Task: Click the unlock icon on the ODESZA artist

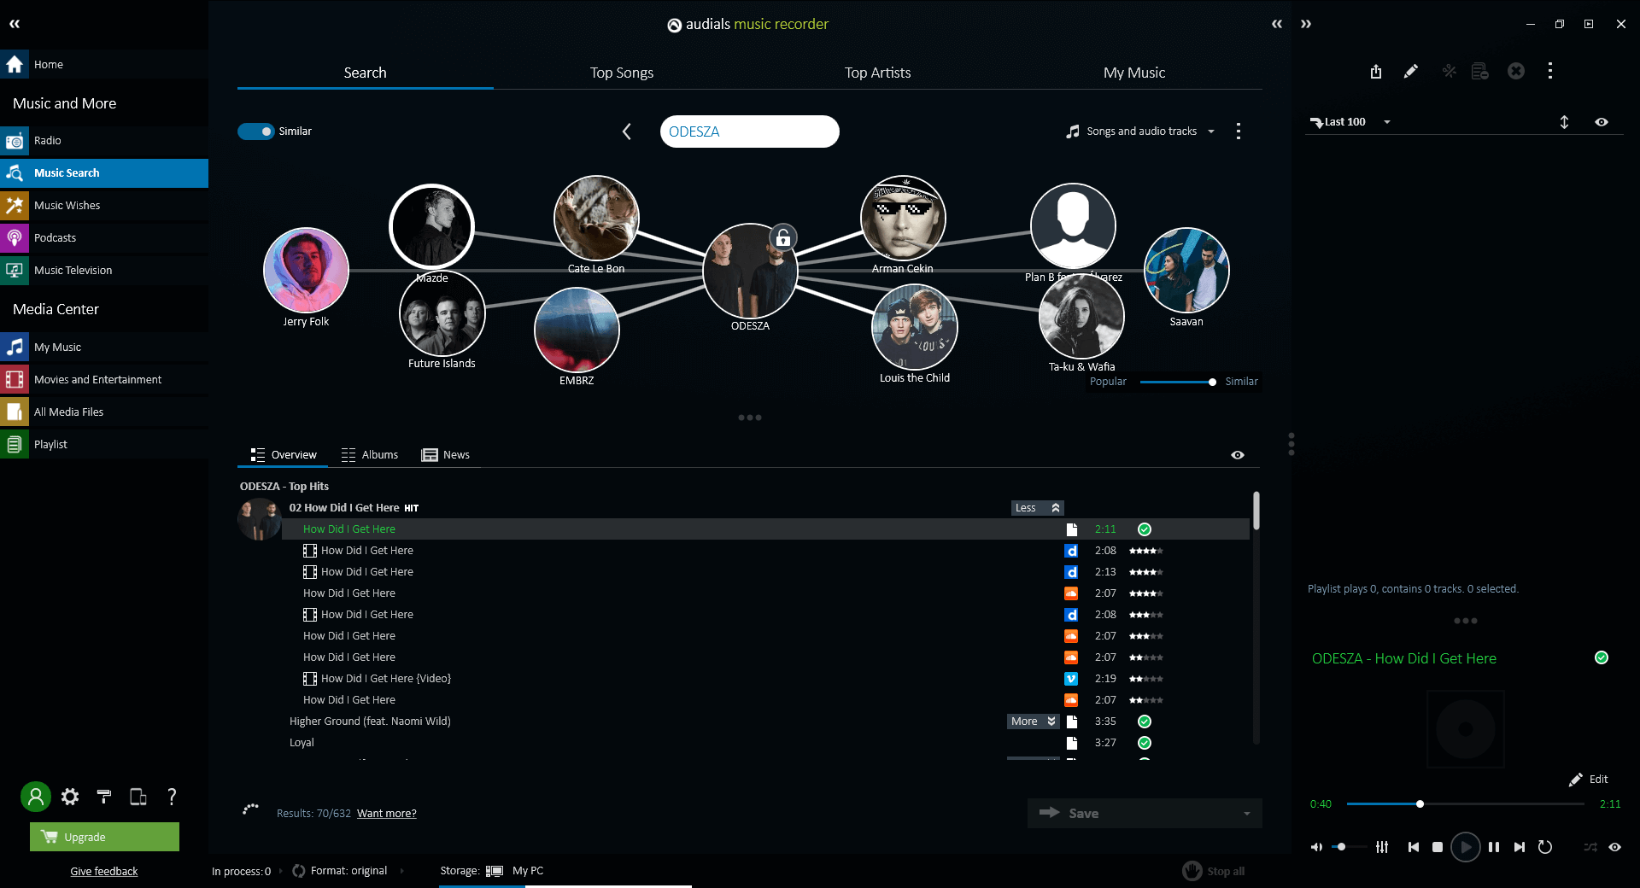Action: pyautogui.click(x=783, y=237)
